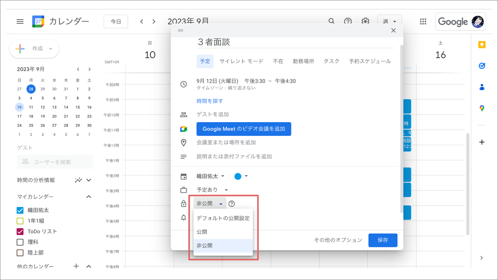Viewport: 498px width, 280px height.
Task: Toggle 織田佑太 calendar checkbox
Action: tap(20, 210)
